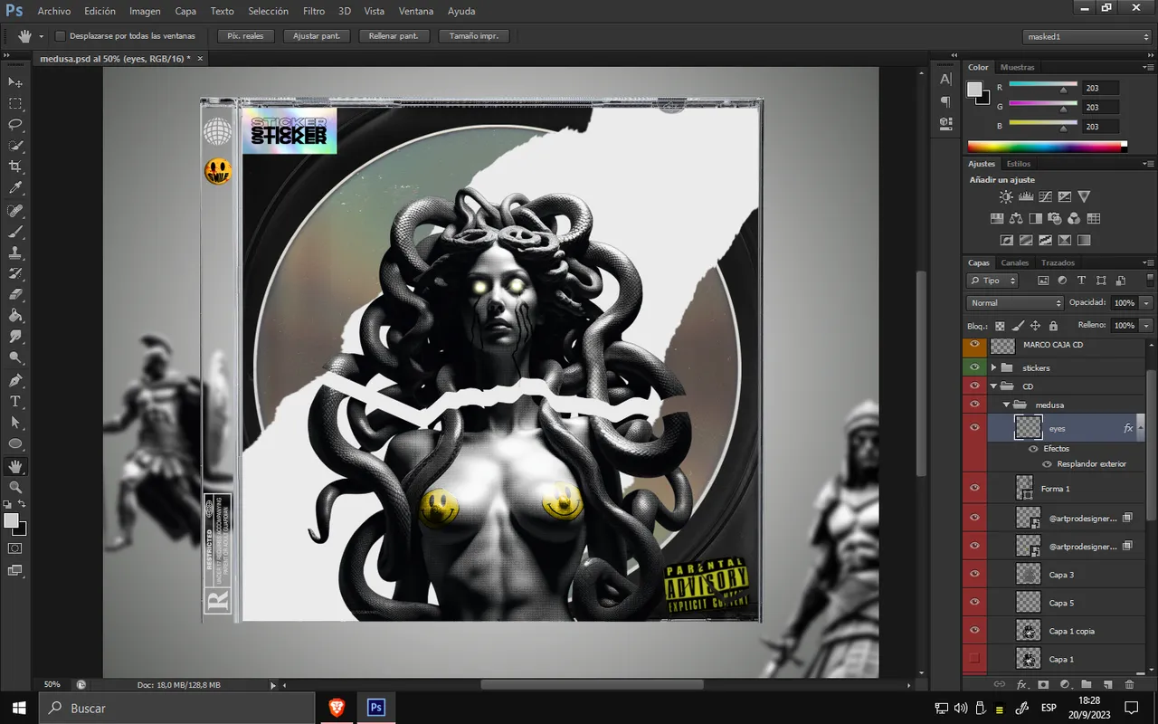Select the Horizontal Type tool
The width and height of the screenshot is (1158, 724).
(15, 401)
